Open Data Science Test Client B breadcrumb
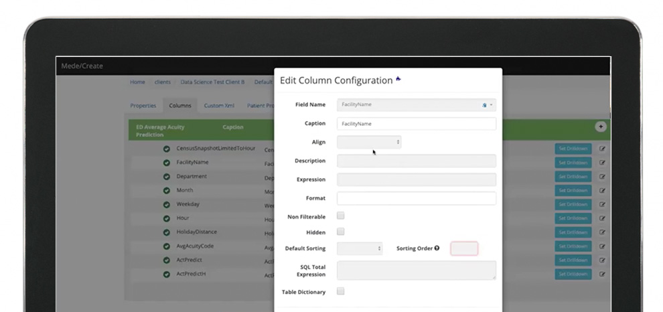 pos(212,82)
